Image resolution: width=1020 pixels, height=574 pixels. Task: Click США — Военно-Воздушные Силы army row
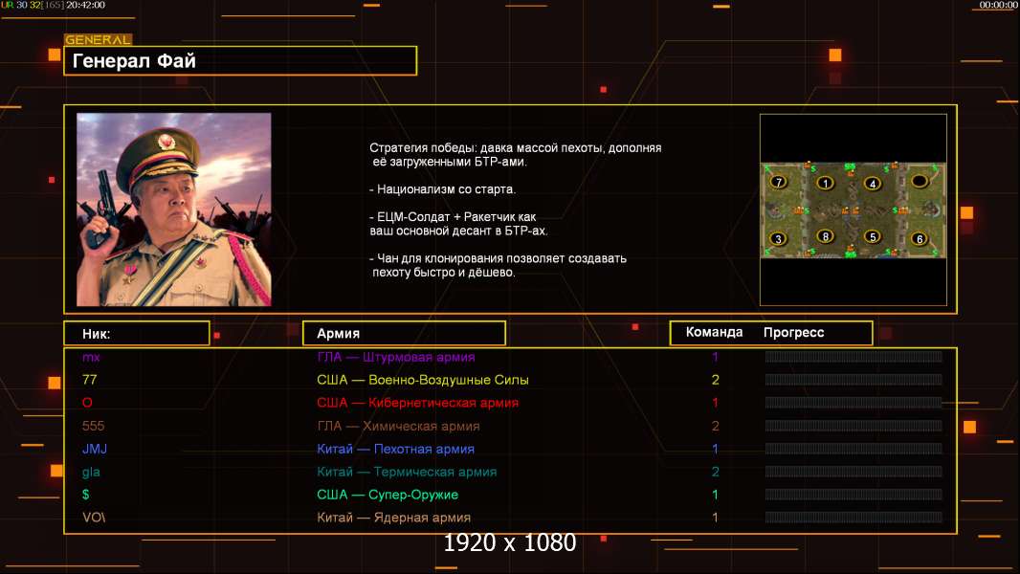(x=423, y=380)
